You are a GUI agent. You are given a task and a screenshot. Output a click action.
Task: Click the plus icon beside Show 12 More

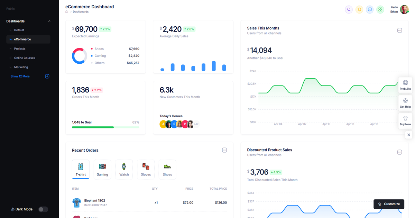pos(47,76)
